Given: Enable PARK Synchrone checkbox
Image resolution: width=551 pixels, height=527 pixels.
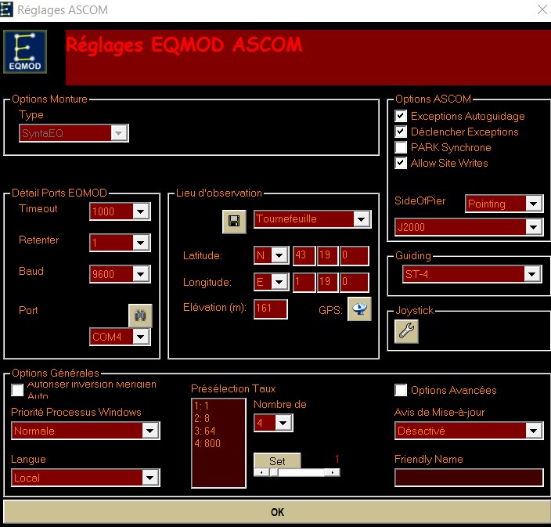Looking at the screenshot, I should [401, 147].
